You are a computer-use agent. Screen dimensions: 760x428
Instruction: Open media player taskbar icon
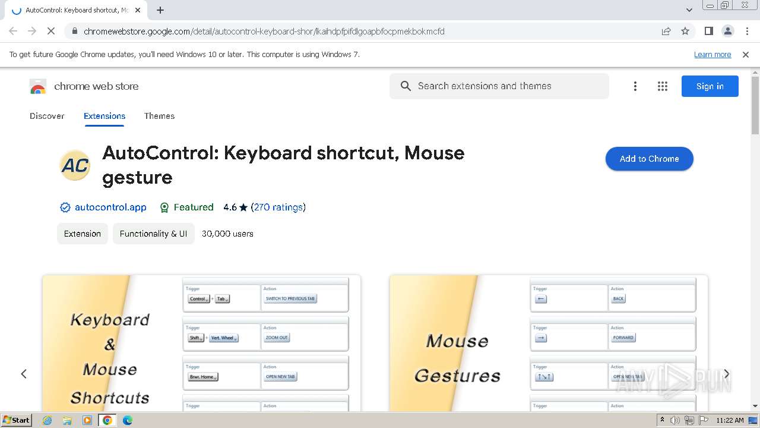click(87, 420)
